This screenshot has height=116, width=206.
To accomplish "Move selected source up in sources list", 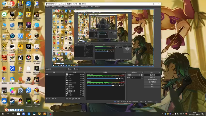I will (76, 98).
